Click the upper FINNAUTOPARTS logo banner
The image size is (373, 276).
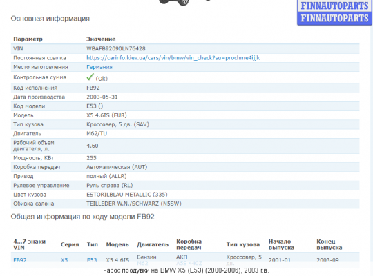pos(334,6)
